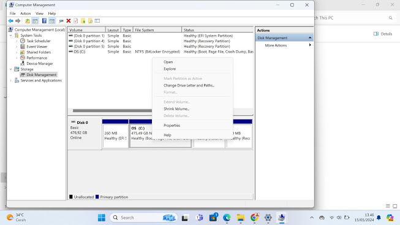Viewport: 400px width, 225px height.
Task: Select Computer Management (Local) root node
Action: [40, 29]
